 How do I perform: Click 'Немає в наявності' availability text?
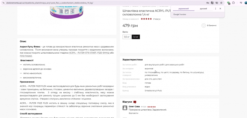pos(131,19)
